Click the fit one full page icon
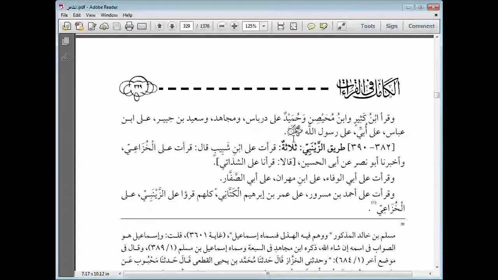Image resolution: width=498 pixels, height=280 pixels. tap(293, 26)
